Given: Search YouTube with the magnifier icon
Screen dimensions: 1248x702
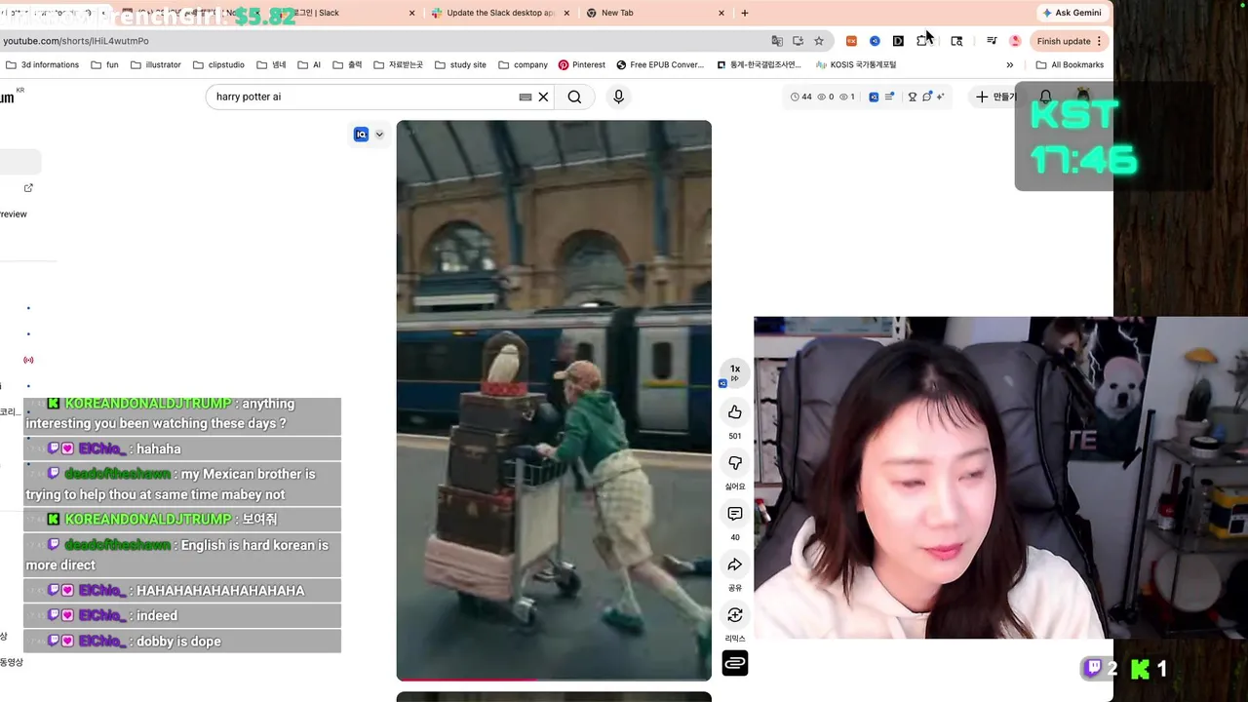Looking at the screenshot, I should click(x=574, y=97).
